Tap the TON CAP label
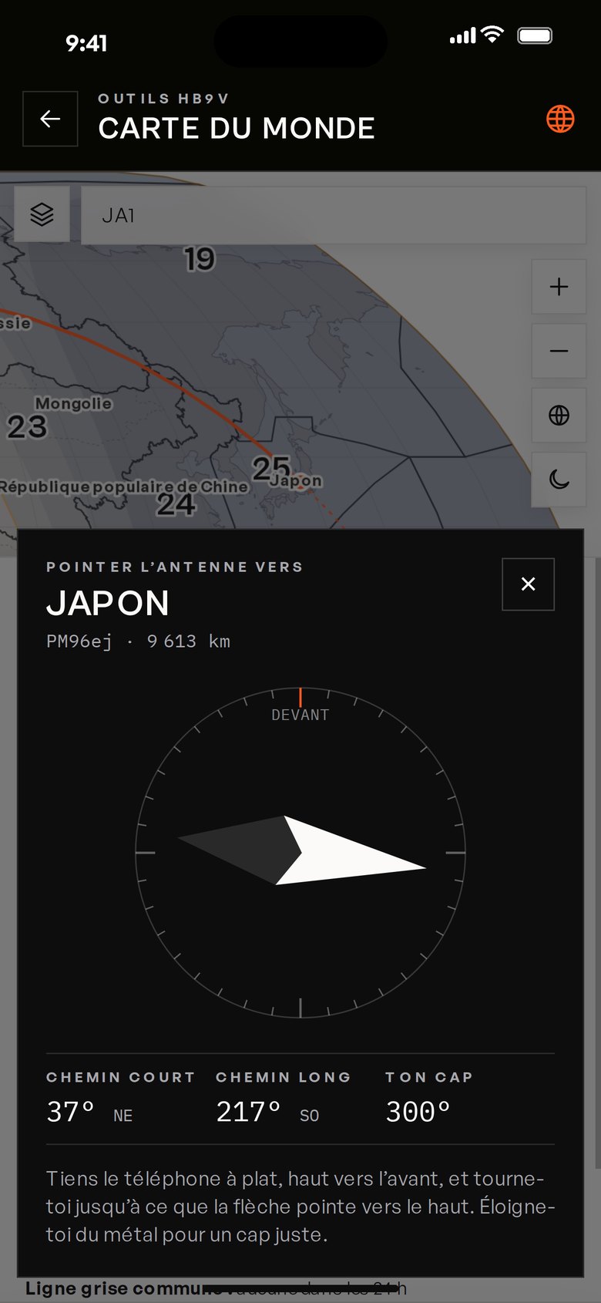Screen dimensions: 601x1303 429,1077
